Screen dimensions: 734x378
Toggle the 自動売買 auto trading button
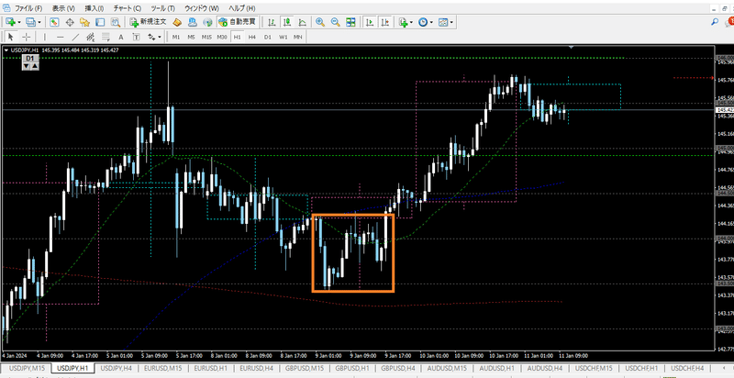tap(238, 22)
